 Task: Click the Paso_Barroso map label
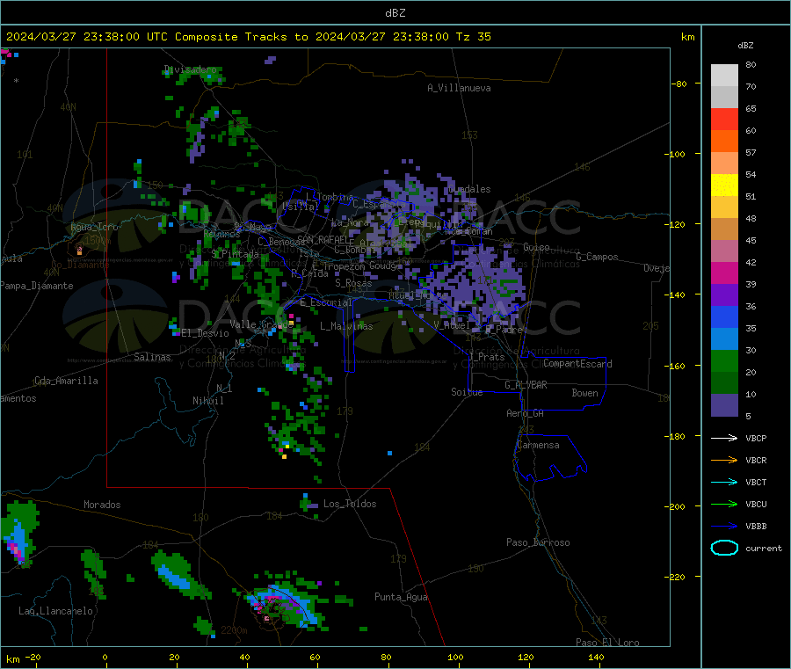[538, 542]
